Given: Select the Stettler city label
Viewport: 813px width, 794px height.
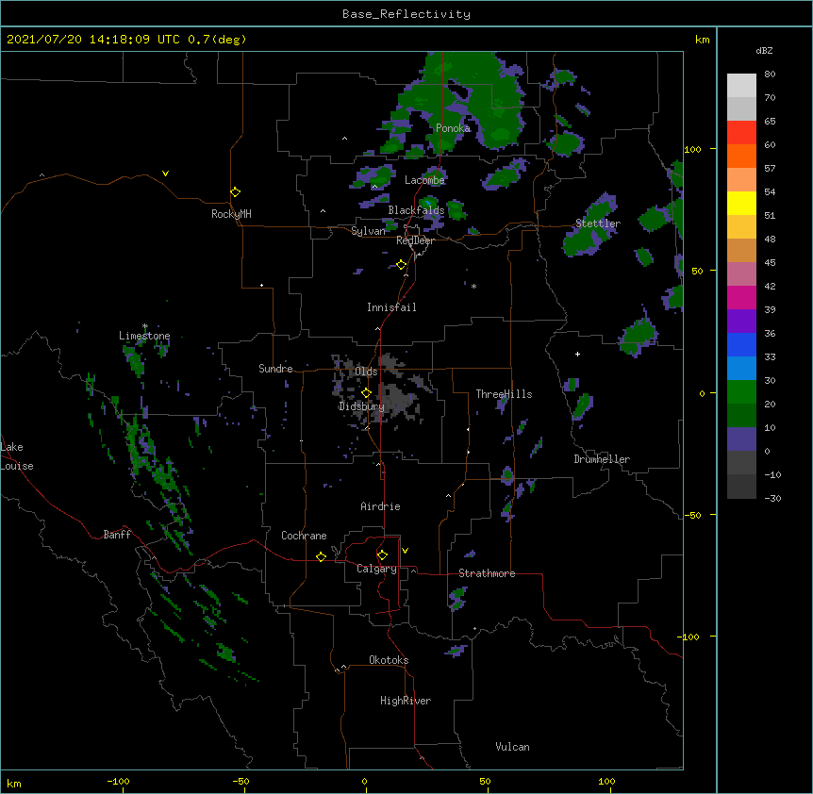Looking at the screenshot, I should pos(598,223).
